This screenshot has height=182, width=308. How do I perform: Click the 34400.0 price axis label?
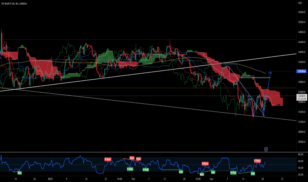[x=301, y=42]
